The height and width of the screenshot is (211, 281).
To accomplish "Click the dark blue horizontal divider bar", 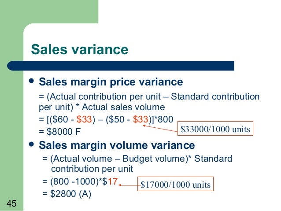I will tap(121, 66).
